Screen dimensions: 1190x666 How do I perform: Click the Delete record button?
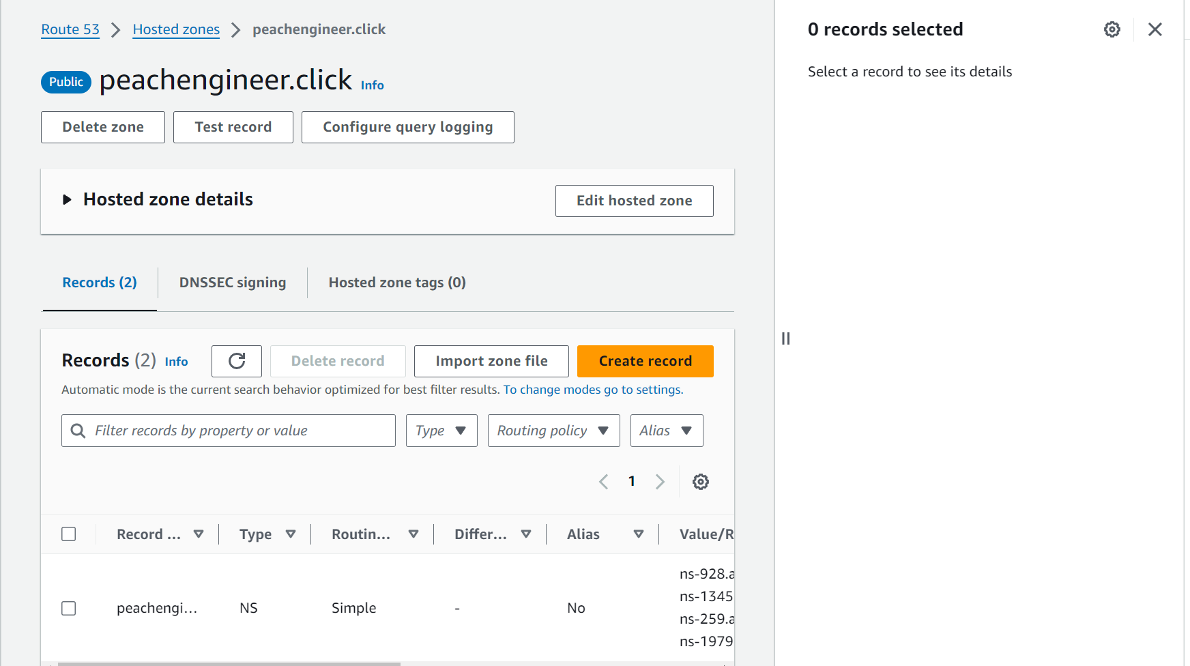tap(338, 361)
